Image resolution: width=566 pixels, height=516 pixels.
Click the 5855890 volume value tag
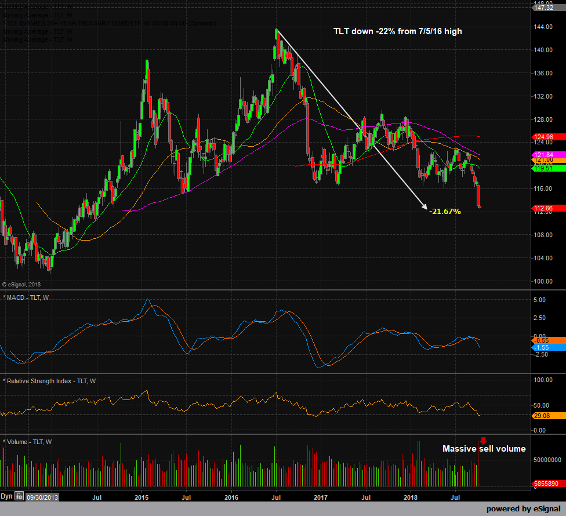pyautogui.click(x=549, y=484)
